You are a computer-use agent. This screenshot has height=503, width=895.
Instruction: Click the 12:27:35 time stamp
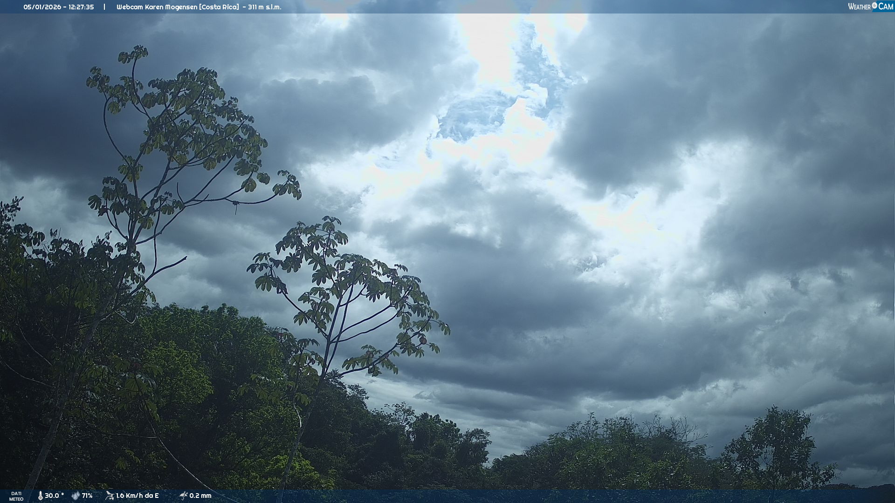coord(81,7)
